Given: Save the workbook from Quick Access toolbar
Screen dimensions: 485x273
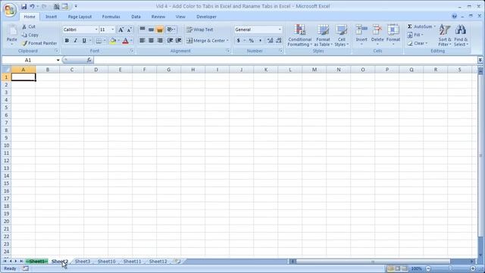Looking at the screenshot, I should 23,6.
